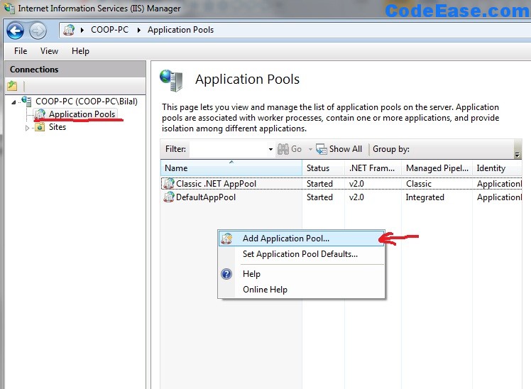The image size is (531, 389).
Task: Choose Set Application Pool Defaults...
Action: click(301, 254)
